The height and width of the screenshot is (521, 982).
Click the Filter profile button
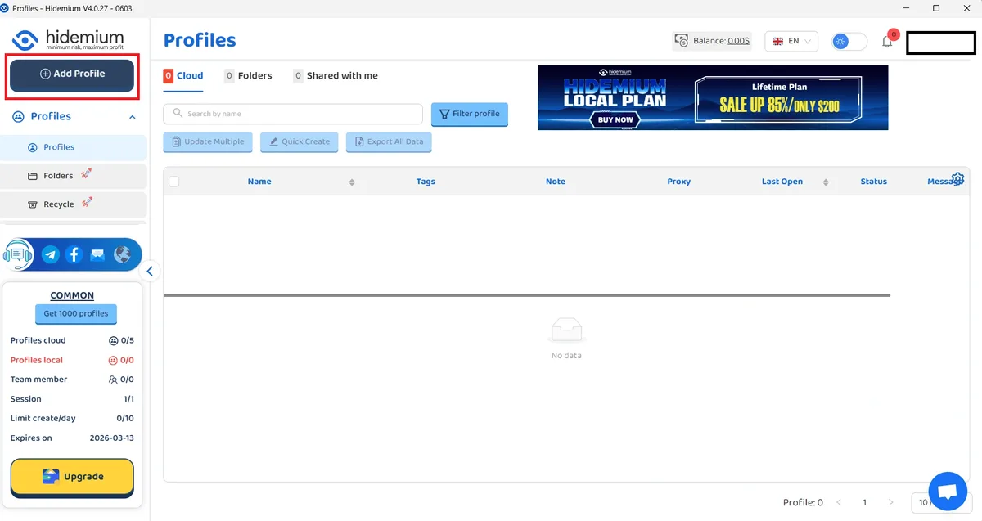coord(470,114)
